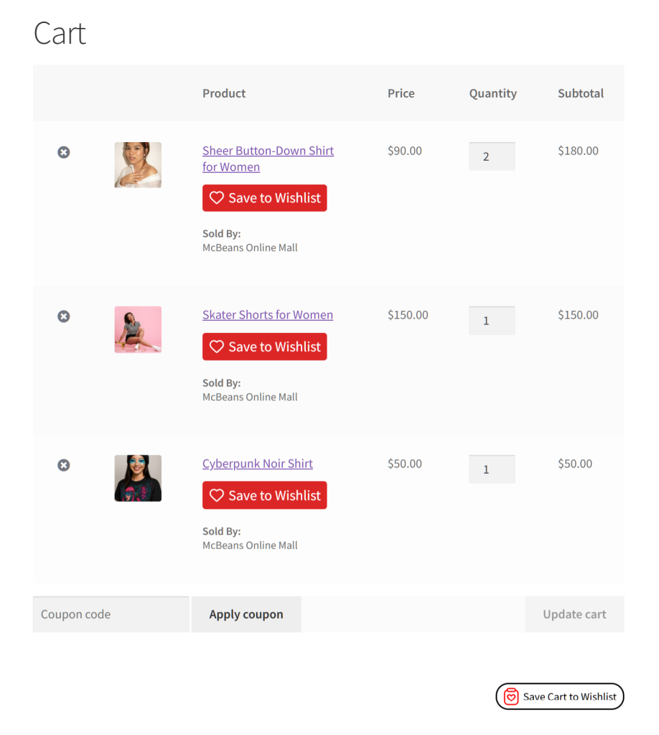Save the entire cart to wishlist
Viewport: 659px width, 735px height.
(x=560, y=696)
